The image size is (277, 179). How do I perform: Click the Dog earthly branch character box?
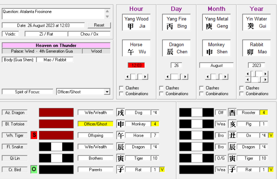(x=120, y=112)
